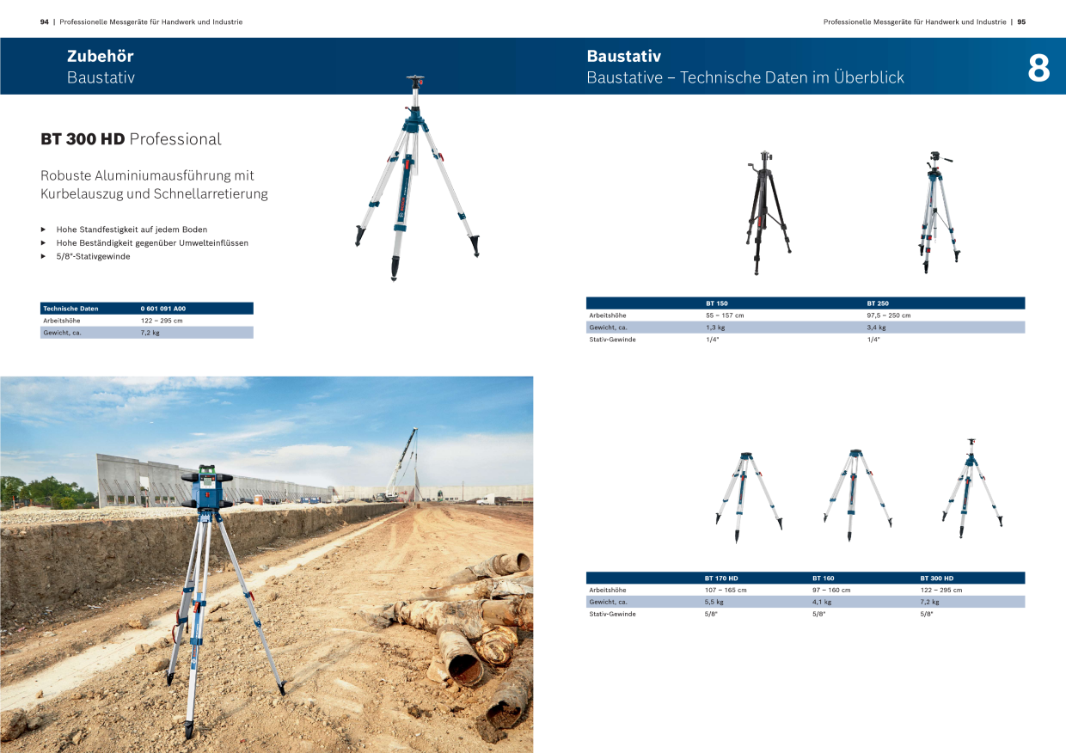Click the Baustativ subtitle under Zubehör
1066x753 pixels.
tap(101, 77)
